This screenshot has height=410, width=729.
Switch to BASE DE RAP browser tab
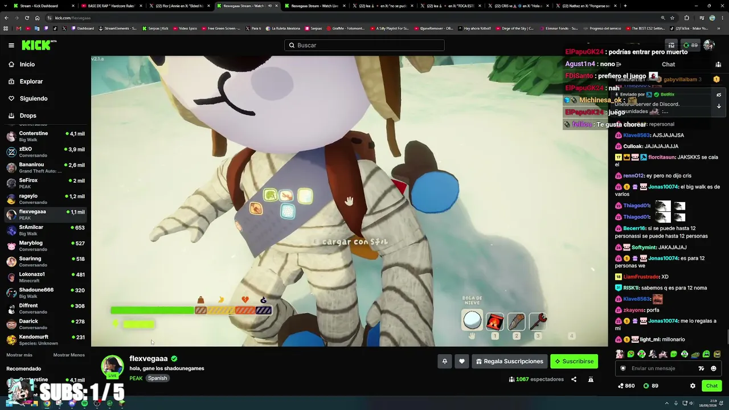click(111, 6)
